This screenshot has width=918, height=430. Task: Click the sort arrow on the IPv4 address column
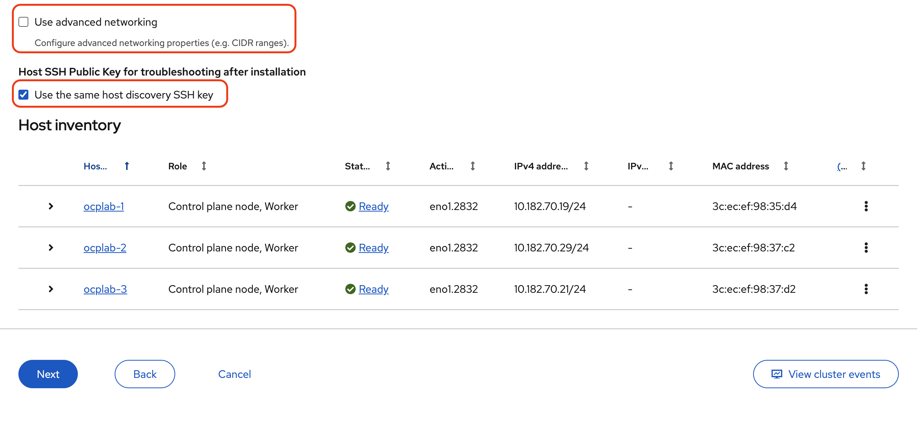click(586, 166)
